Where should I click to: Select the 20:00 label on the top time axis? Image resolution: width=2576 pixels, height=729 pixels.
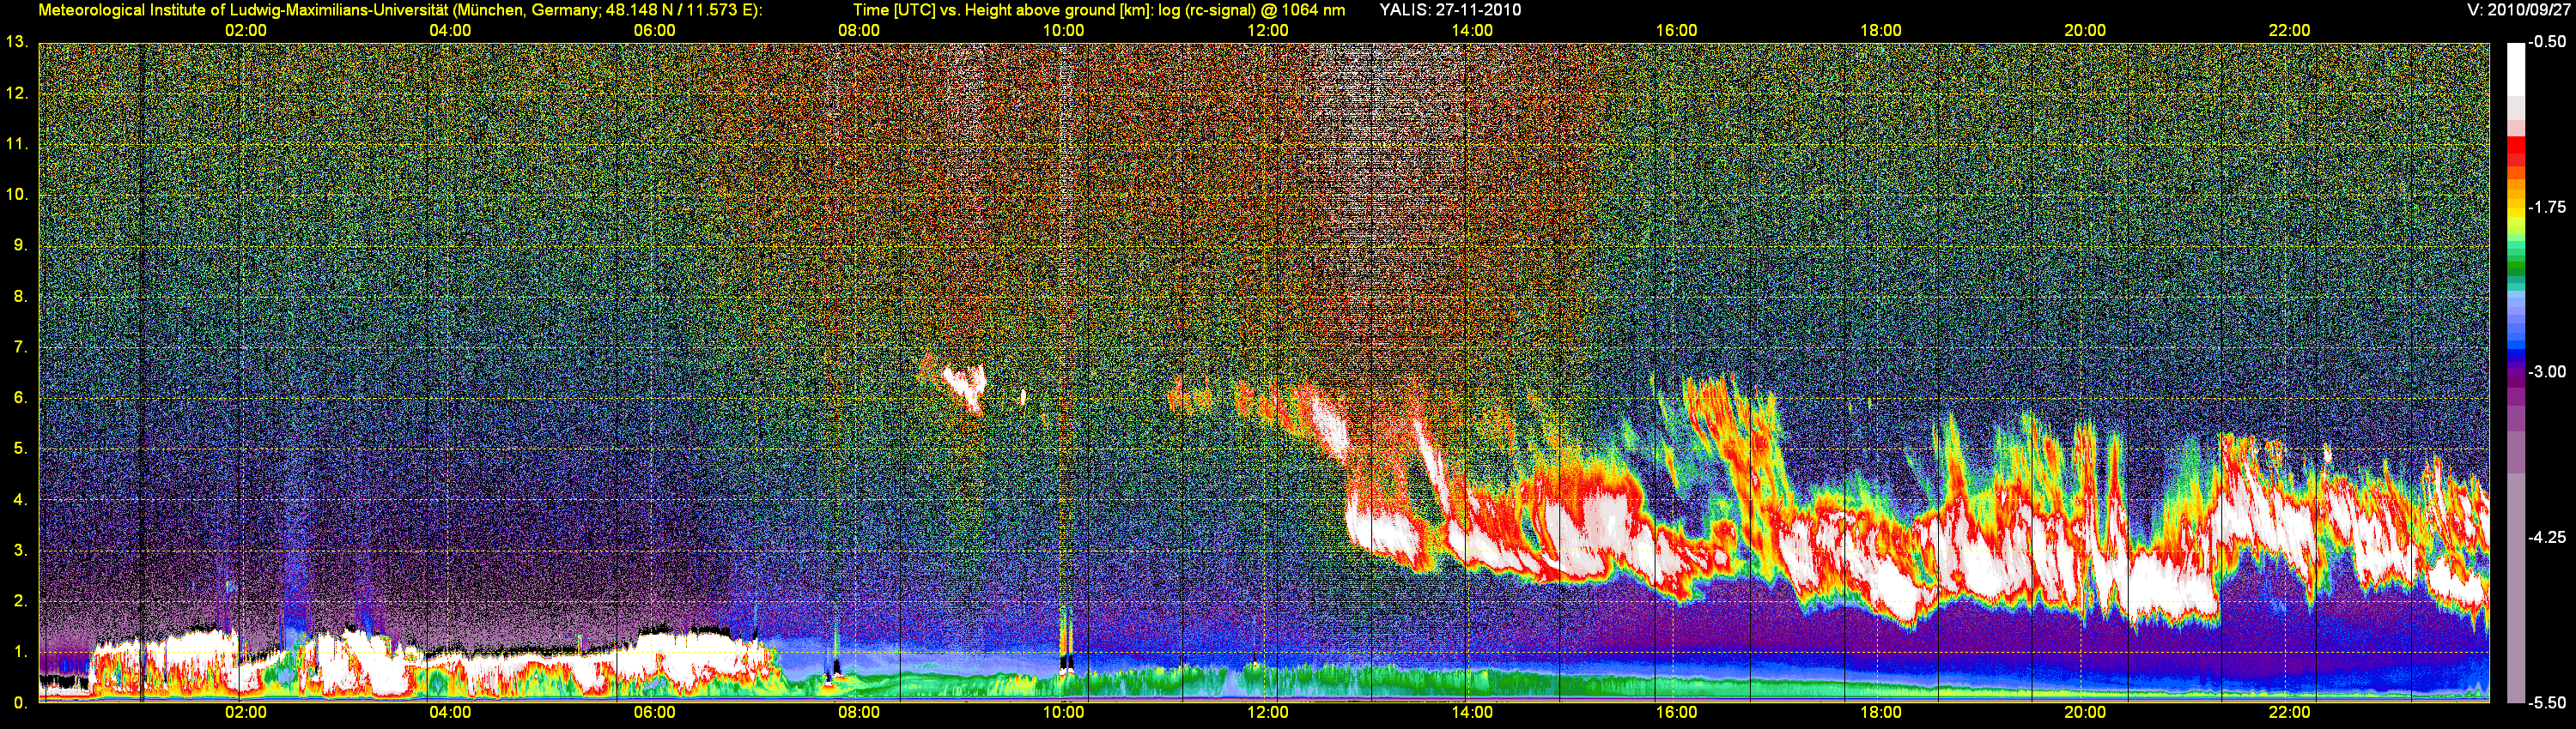[x=2085, y=31]
